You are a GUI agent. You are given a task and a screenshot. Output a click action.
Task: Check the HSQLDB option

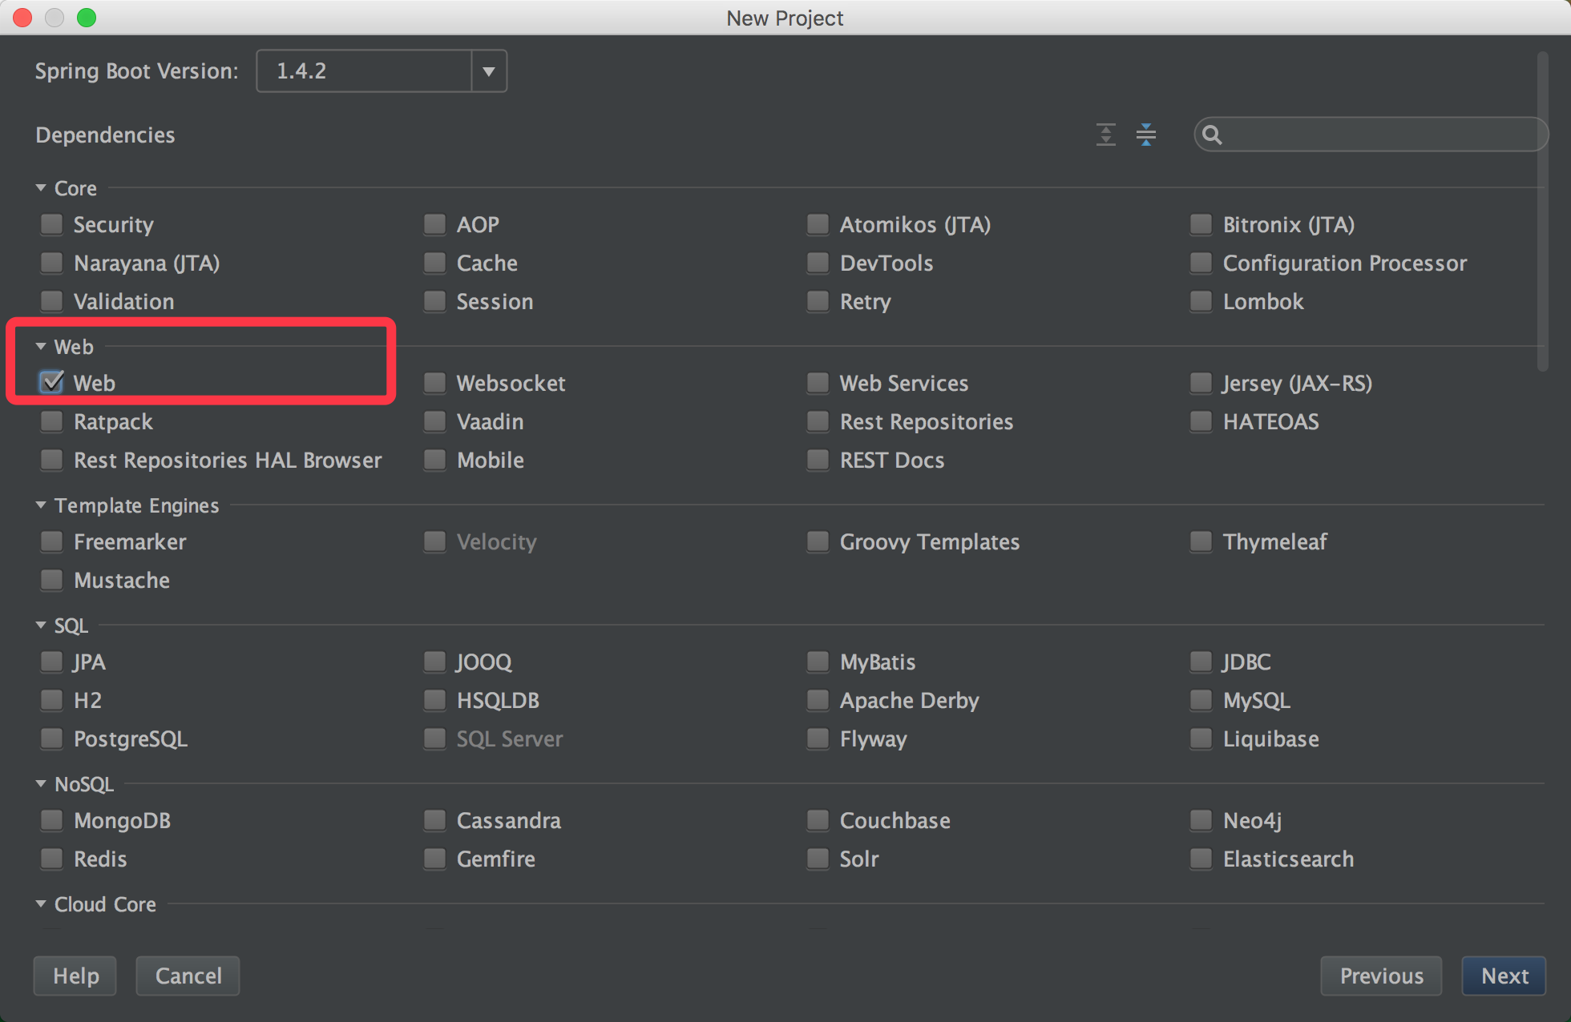point(435,700)
